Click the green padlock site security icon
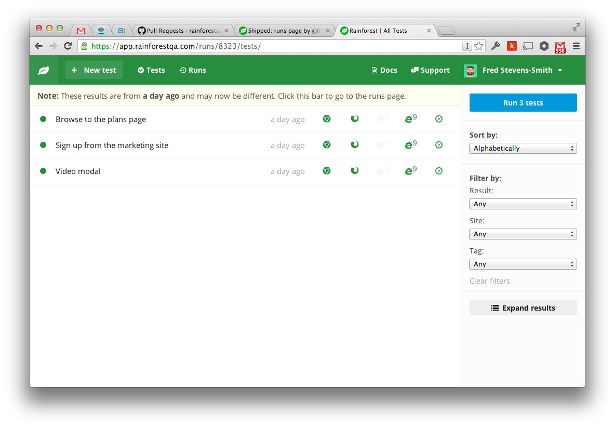The image size is (615, 428). [84, 46]
